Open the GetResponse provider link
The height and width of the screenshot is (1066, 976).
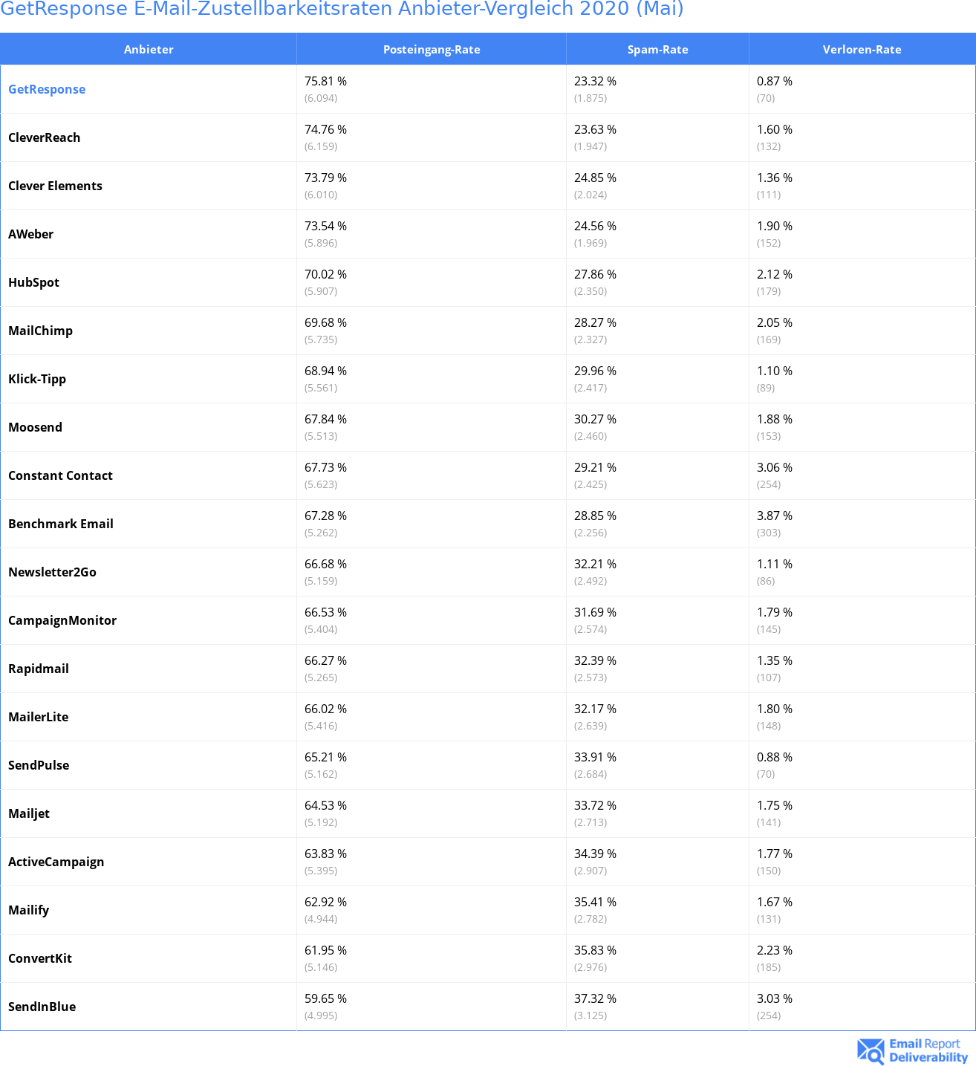[47, 89]
